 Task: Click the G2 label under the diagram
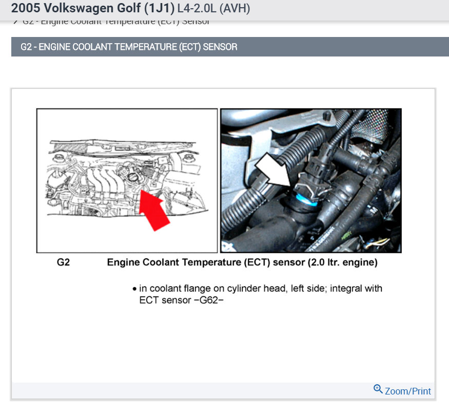[63, 262]
